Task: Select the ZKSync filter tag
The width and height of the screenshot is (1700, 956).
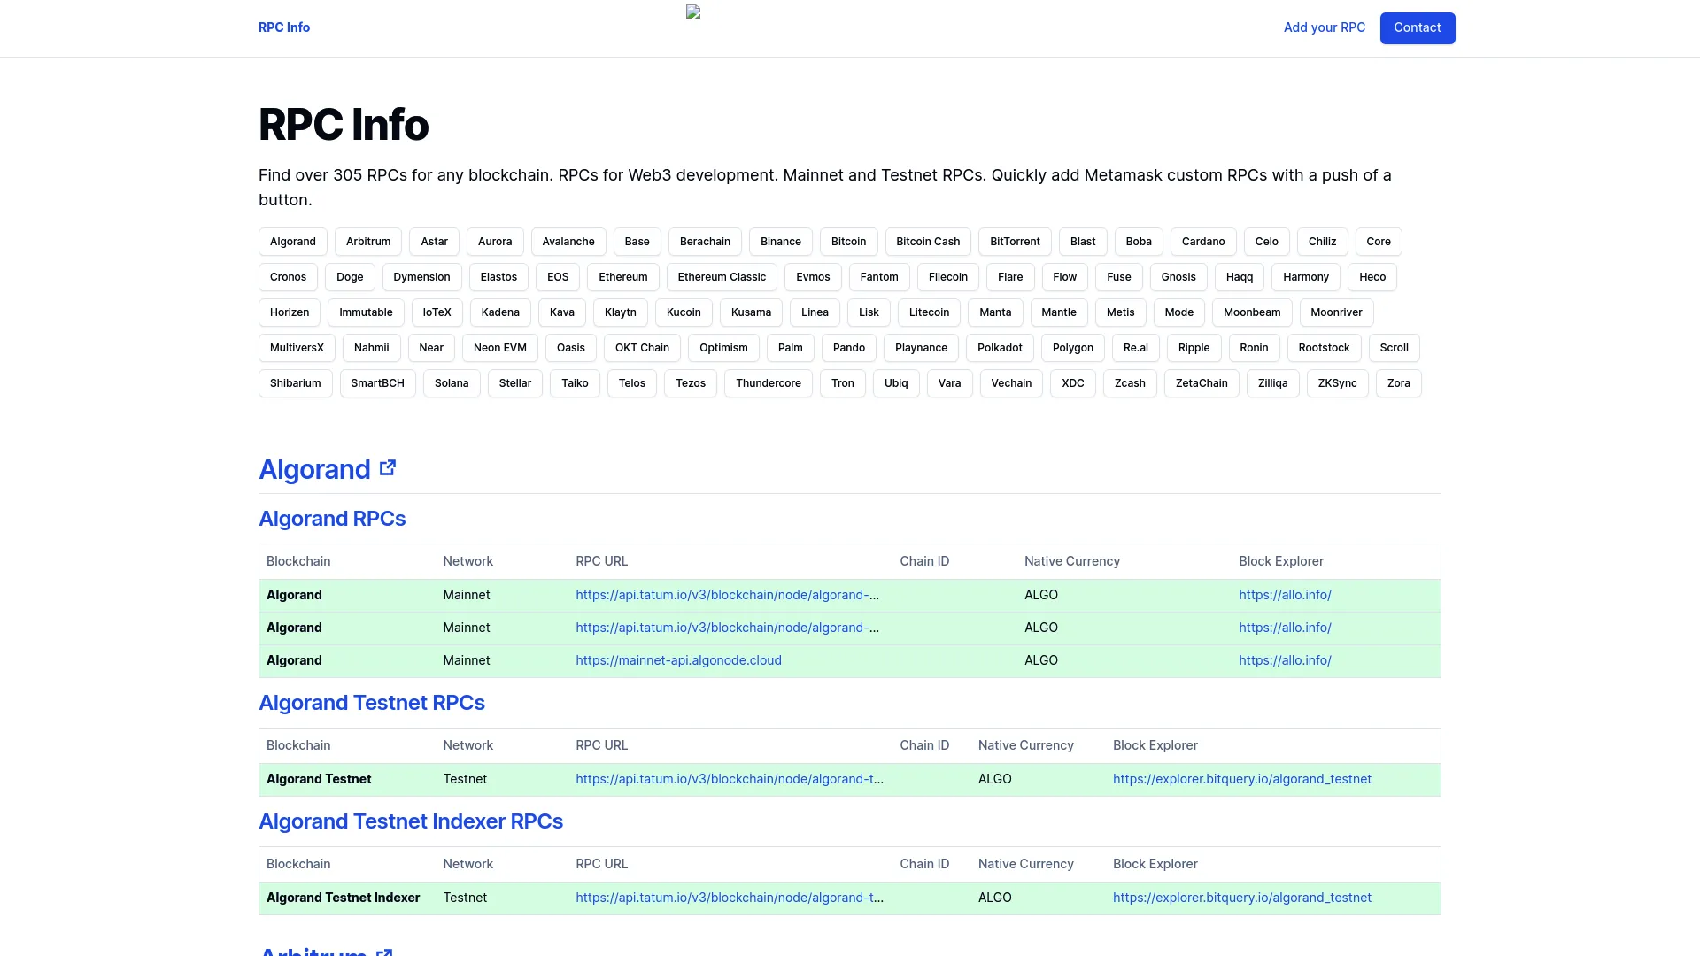Action: [x=1337, y=383]
